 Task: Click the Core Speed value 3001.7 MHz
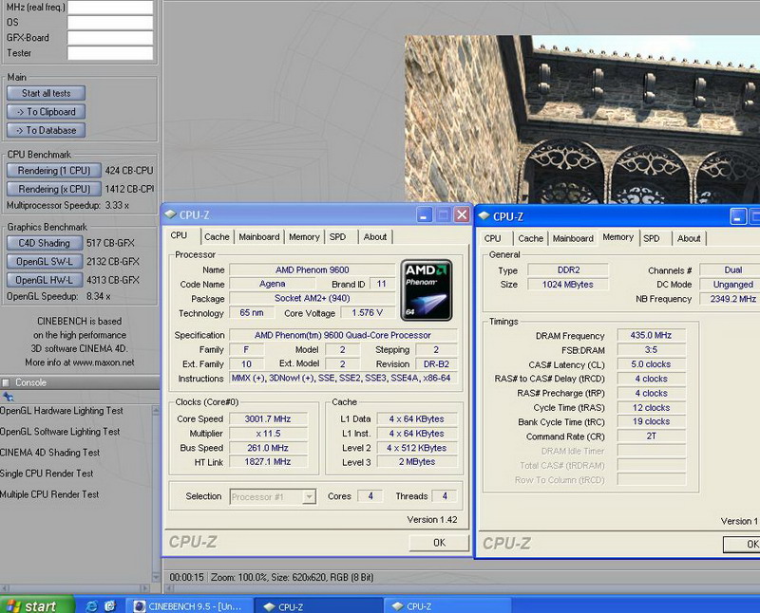point(268,418)
